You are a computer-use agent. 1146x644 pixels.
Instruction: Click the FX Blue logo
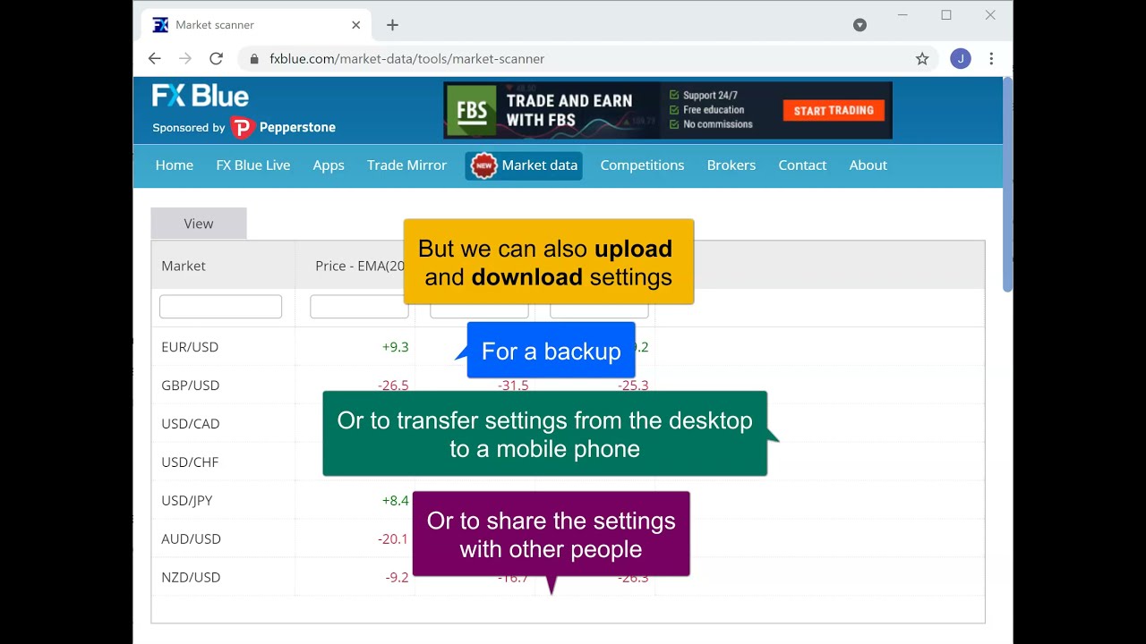tap(201, 96)
